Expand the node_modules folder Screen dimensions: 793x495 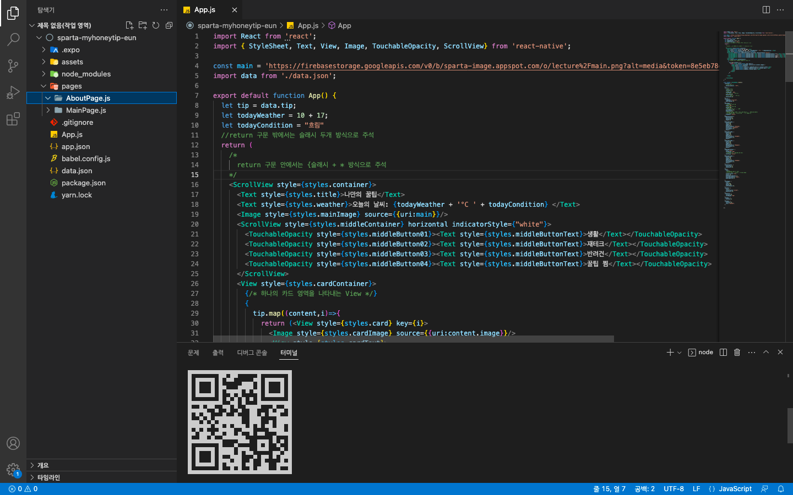point(44,74)
